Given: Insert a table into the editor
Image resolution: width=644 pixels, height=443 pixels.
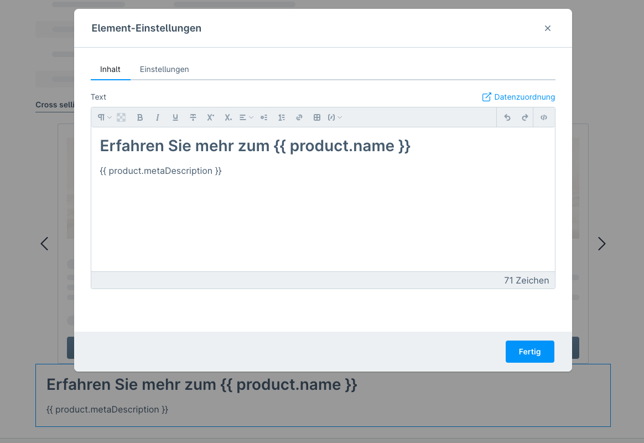Looking at the screenshot, I should 317,117.
